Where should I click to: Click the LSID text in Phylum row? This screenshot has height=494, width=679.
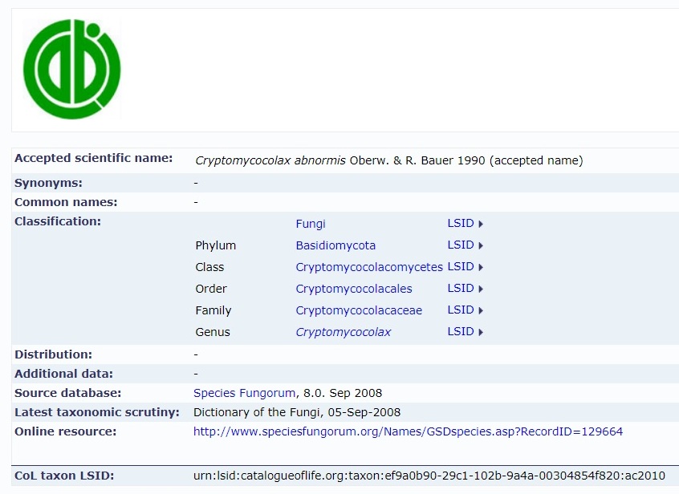pyautogui.click(x=461, y=245)
